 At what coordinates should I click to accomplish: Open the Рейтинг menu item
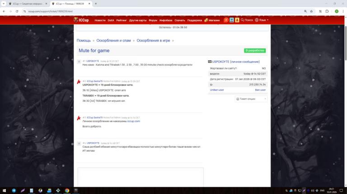coord(122,20)
